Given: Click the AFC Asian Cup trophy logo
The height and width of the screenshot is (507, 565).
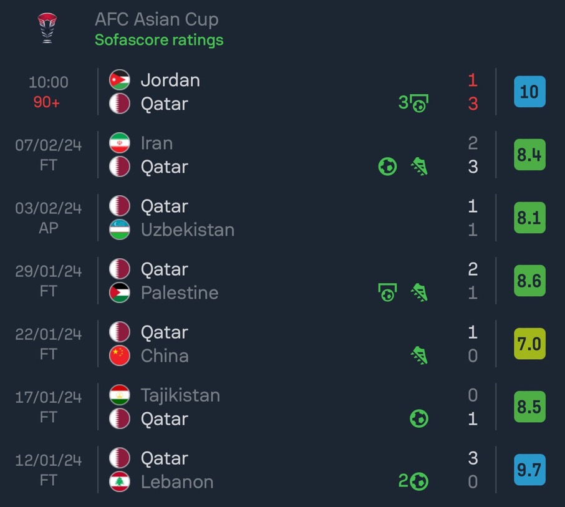Looking at the screenshot, I should 47,28.
